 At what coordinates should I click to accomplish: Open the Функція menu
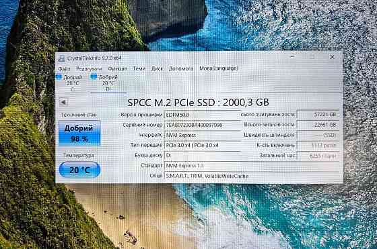click(x=117, y=68)
